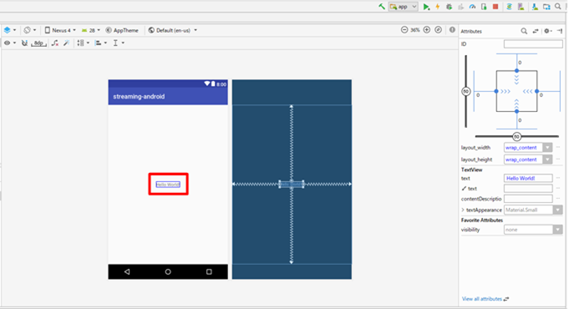Expand the textAppearance attribute section
569x309 pixels.
(463, 210)
